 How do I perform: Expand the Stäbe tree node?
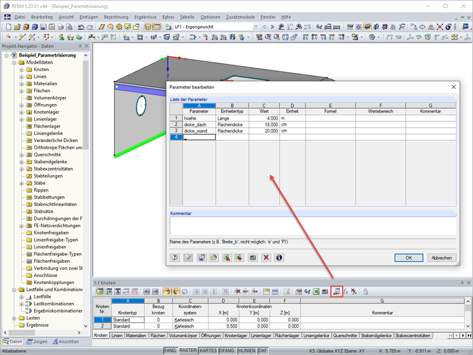[21, 183]
